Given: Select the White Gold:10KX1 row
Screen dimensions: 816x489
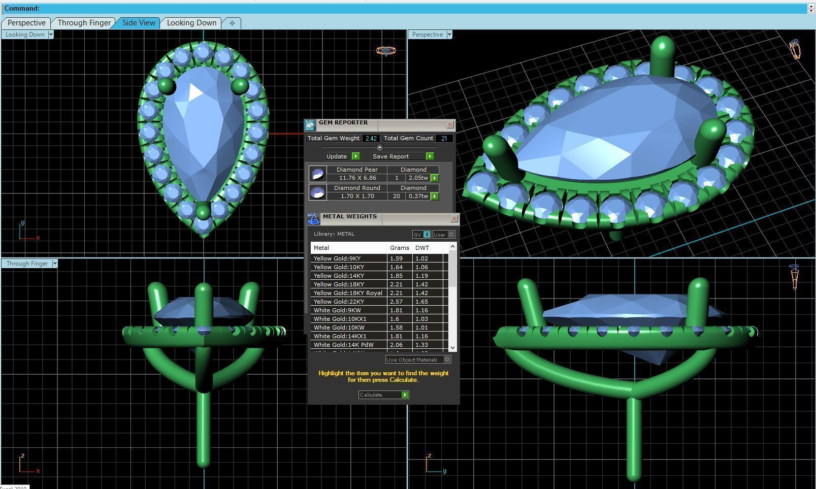Looking at the screenshot, I should [x=379, y=319].
